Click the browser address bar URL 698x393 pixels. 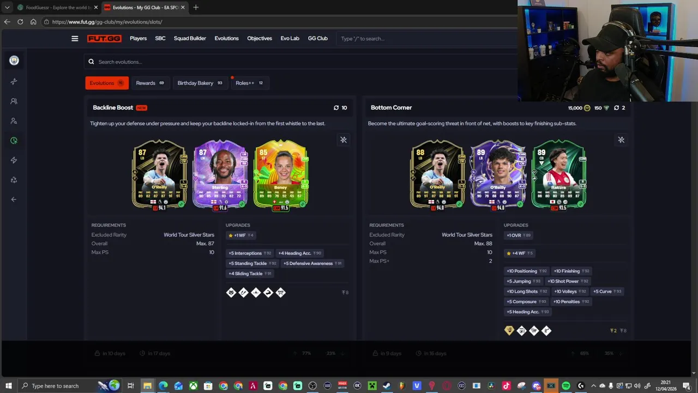[107, 22]
